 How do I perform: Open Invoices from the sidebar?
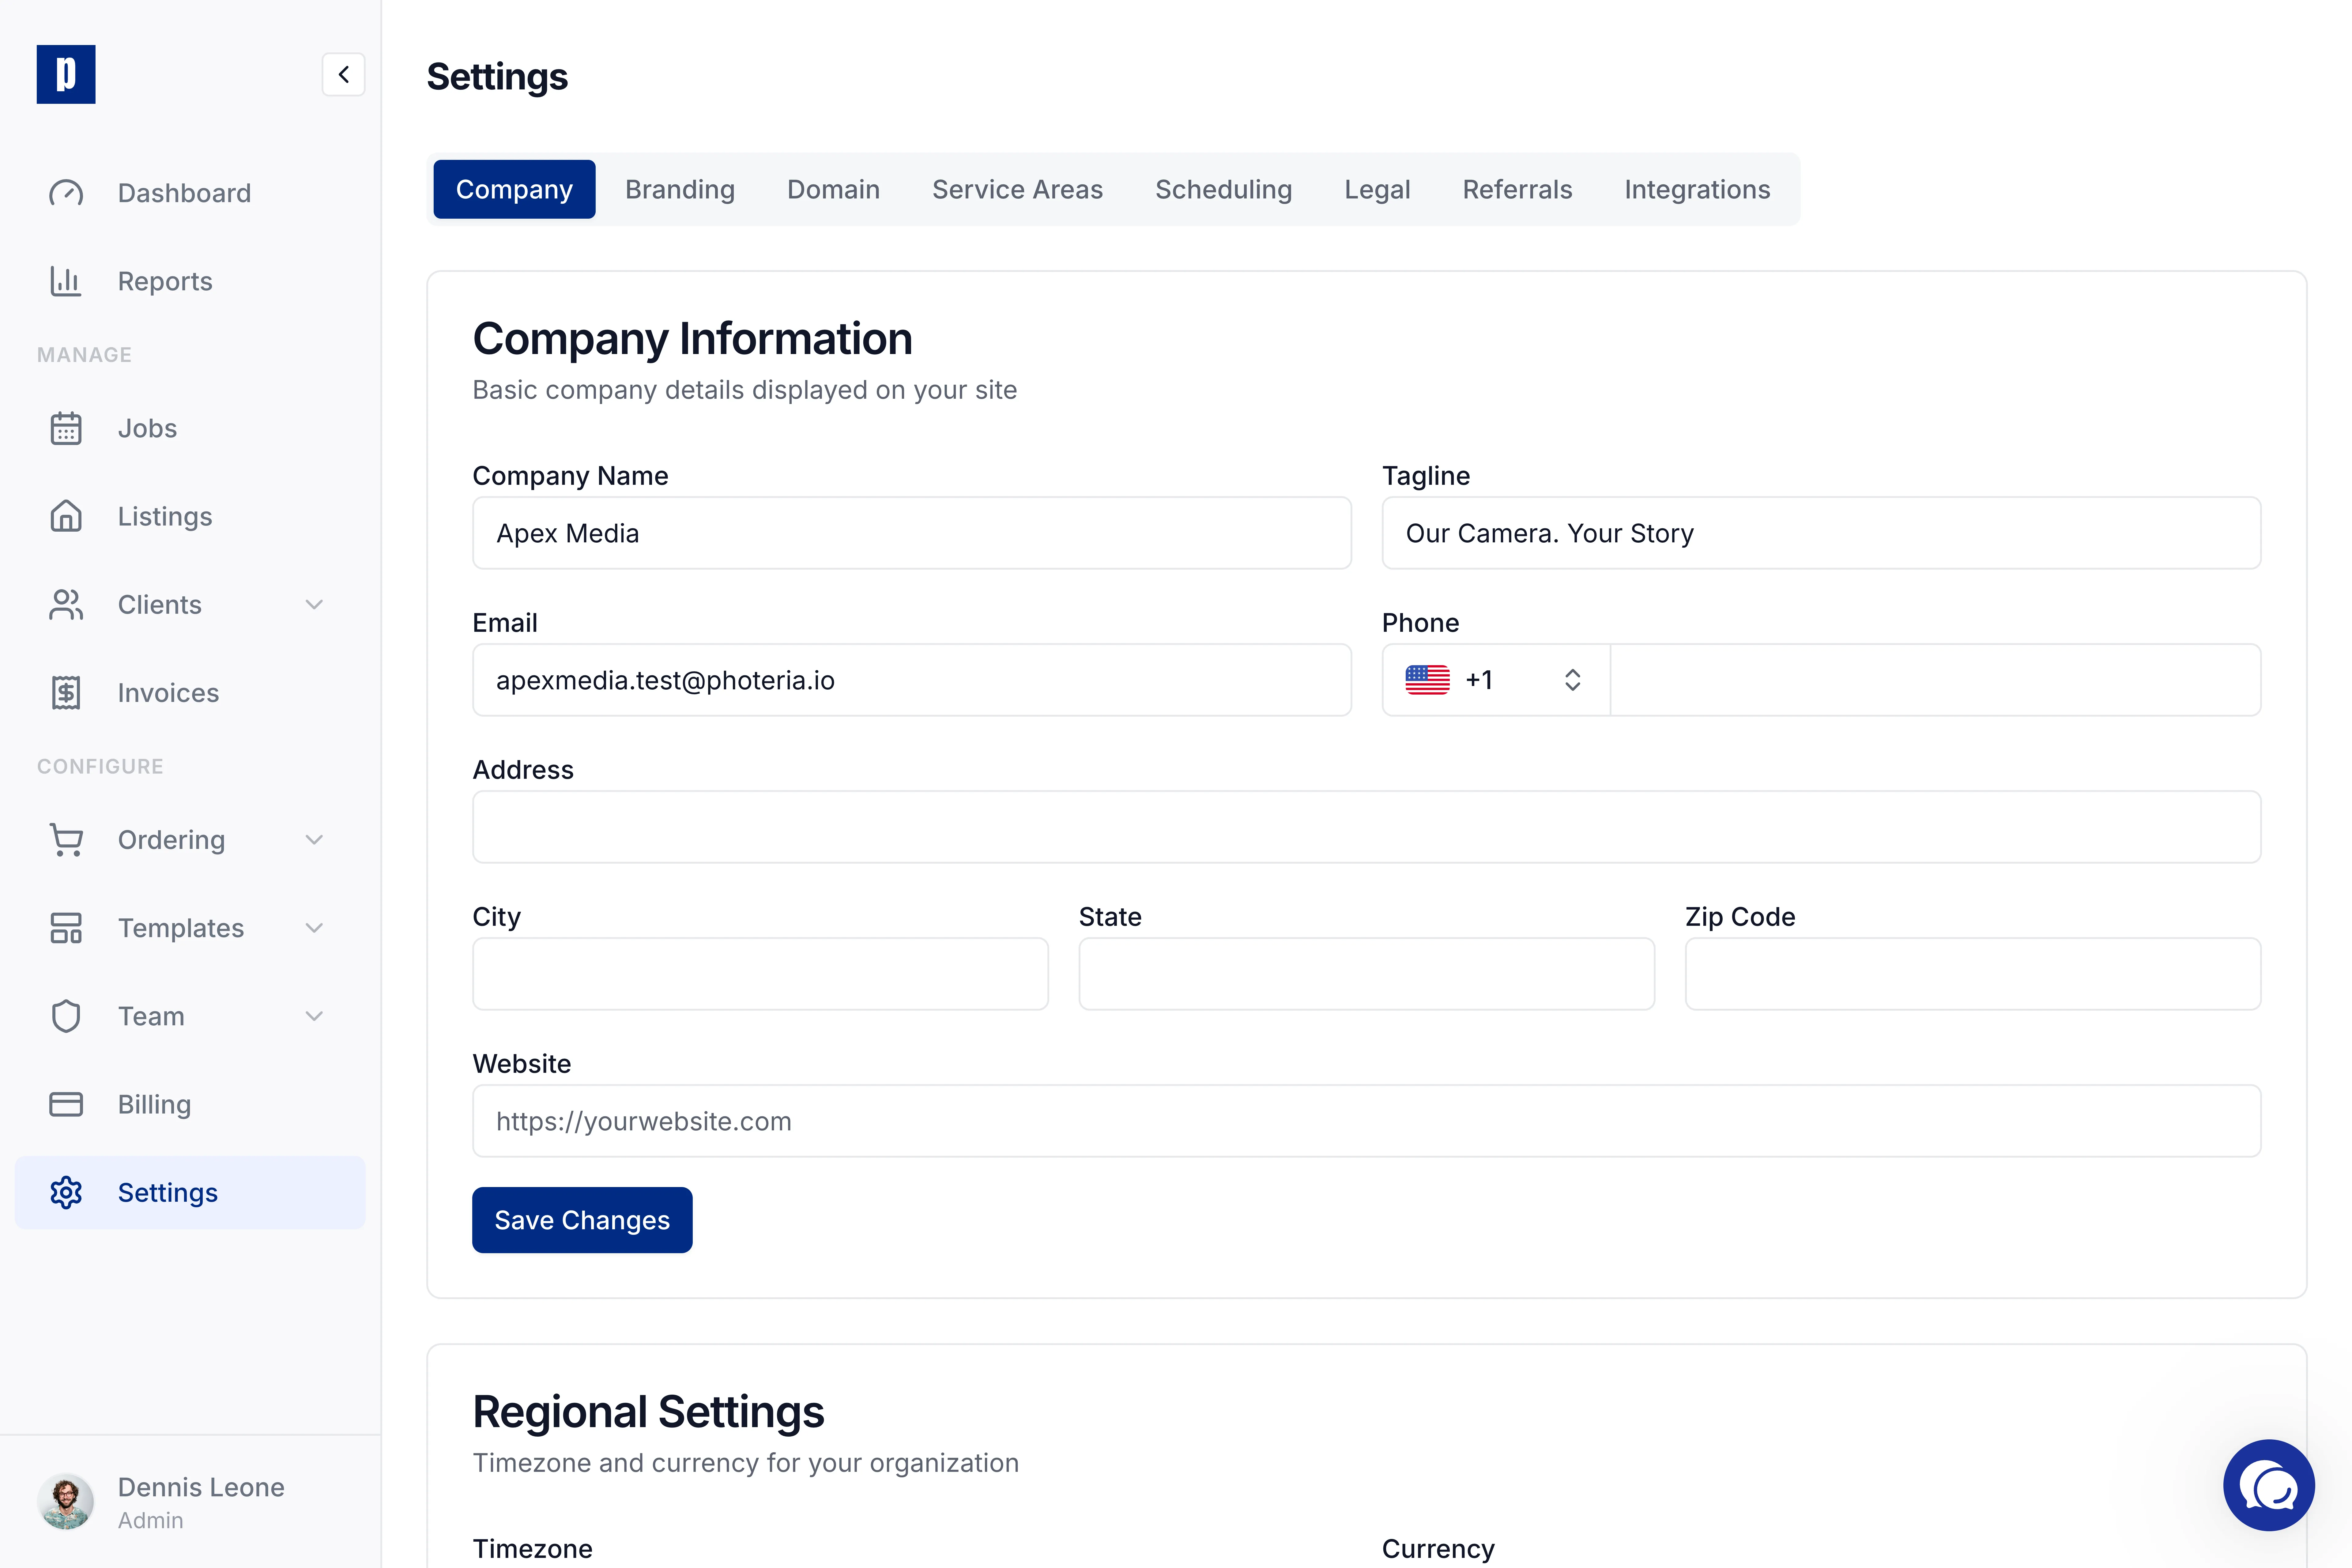pyautogui.click(x=190, y=693)
